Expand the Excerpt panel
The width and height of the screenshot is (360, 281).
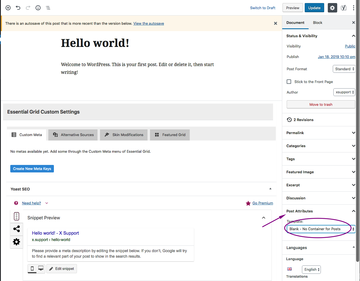pyautogui.click(x=354, y=185)
